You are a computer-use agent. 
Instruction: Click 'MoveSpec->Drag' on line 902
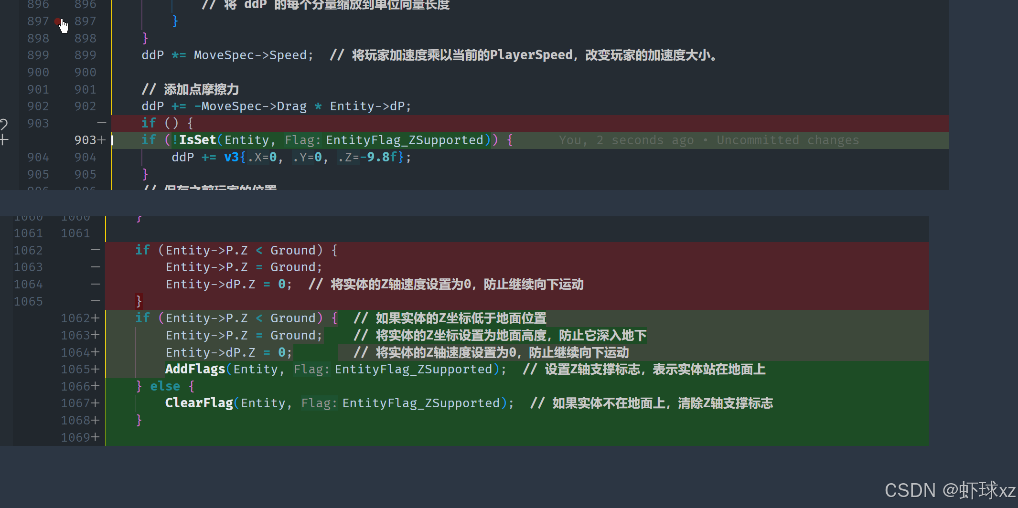(254, 106)
